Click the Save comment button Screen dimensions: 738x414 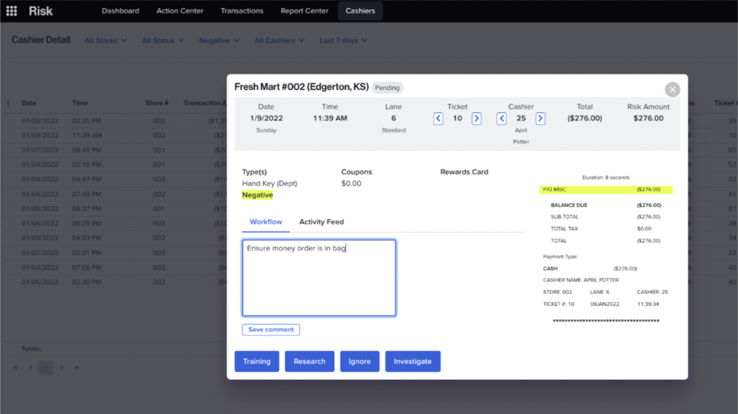pyautogui.click(x=271, y=330)
